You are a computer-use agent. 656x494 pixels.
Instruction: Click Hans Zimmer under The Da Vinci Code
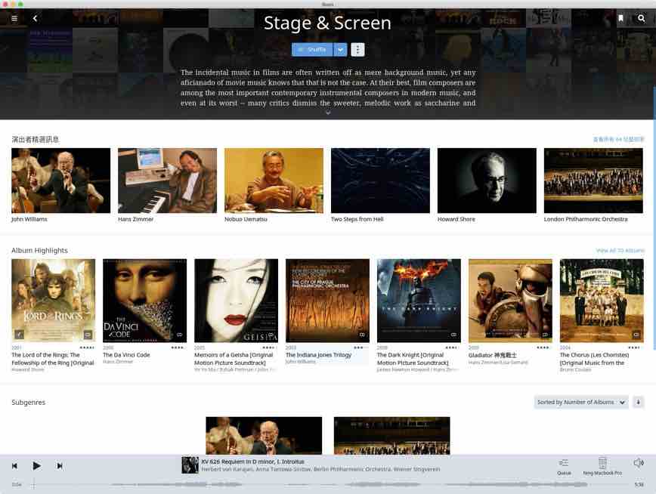pos(118,361)
